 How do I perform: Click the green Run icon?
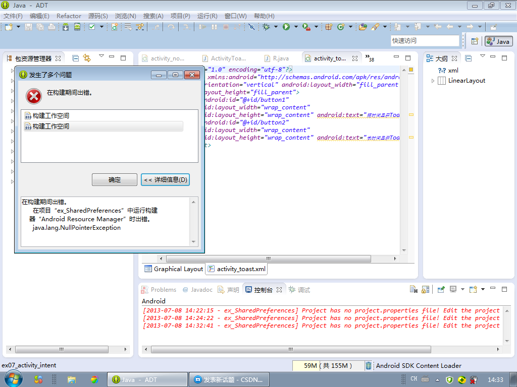286,27
